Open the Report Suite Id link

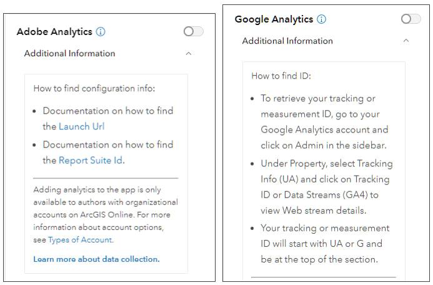[90, 161]
